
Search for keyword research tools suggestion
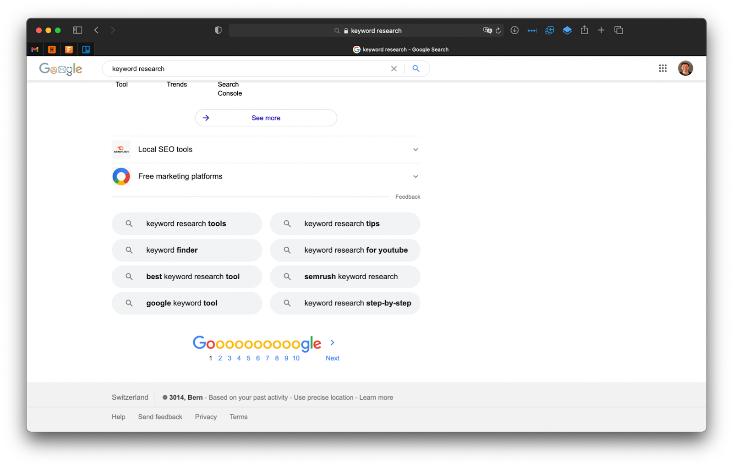[x=187, y=224]
